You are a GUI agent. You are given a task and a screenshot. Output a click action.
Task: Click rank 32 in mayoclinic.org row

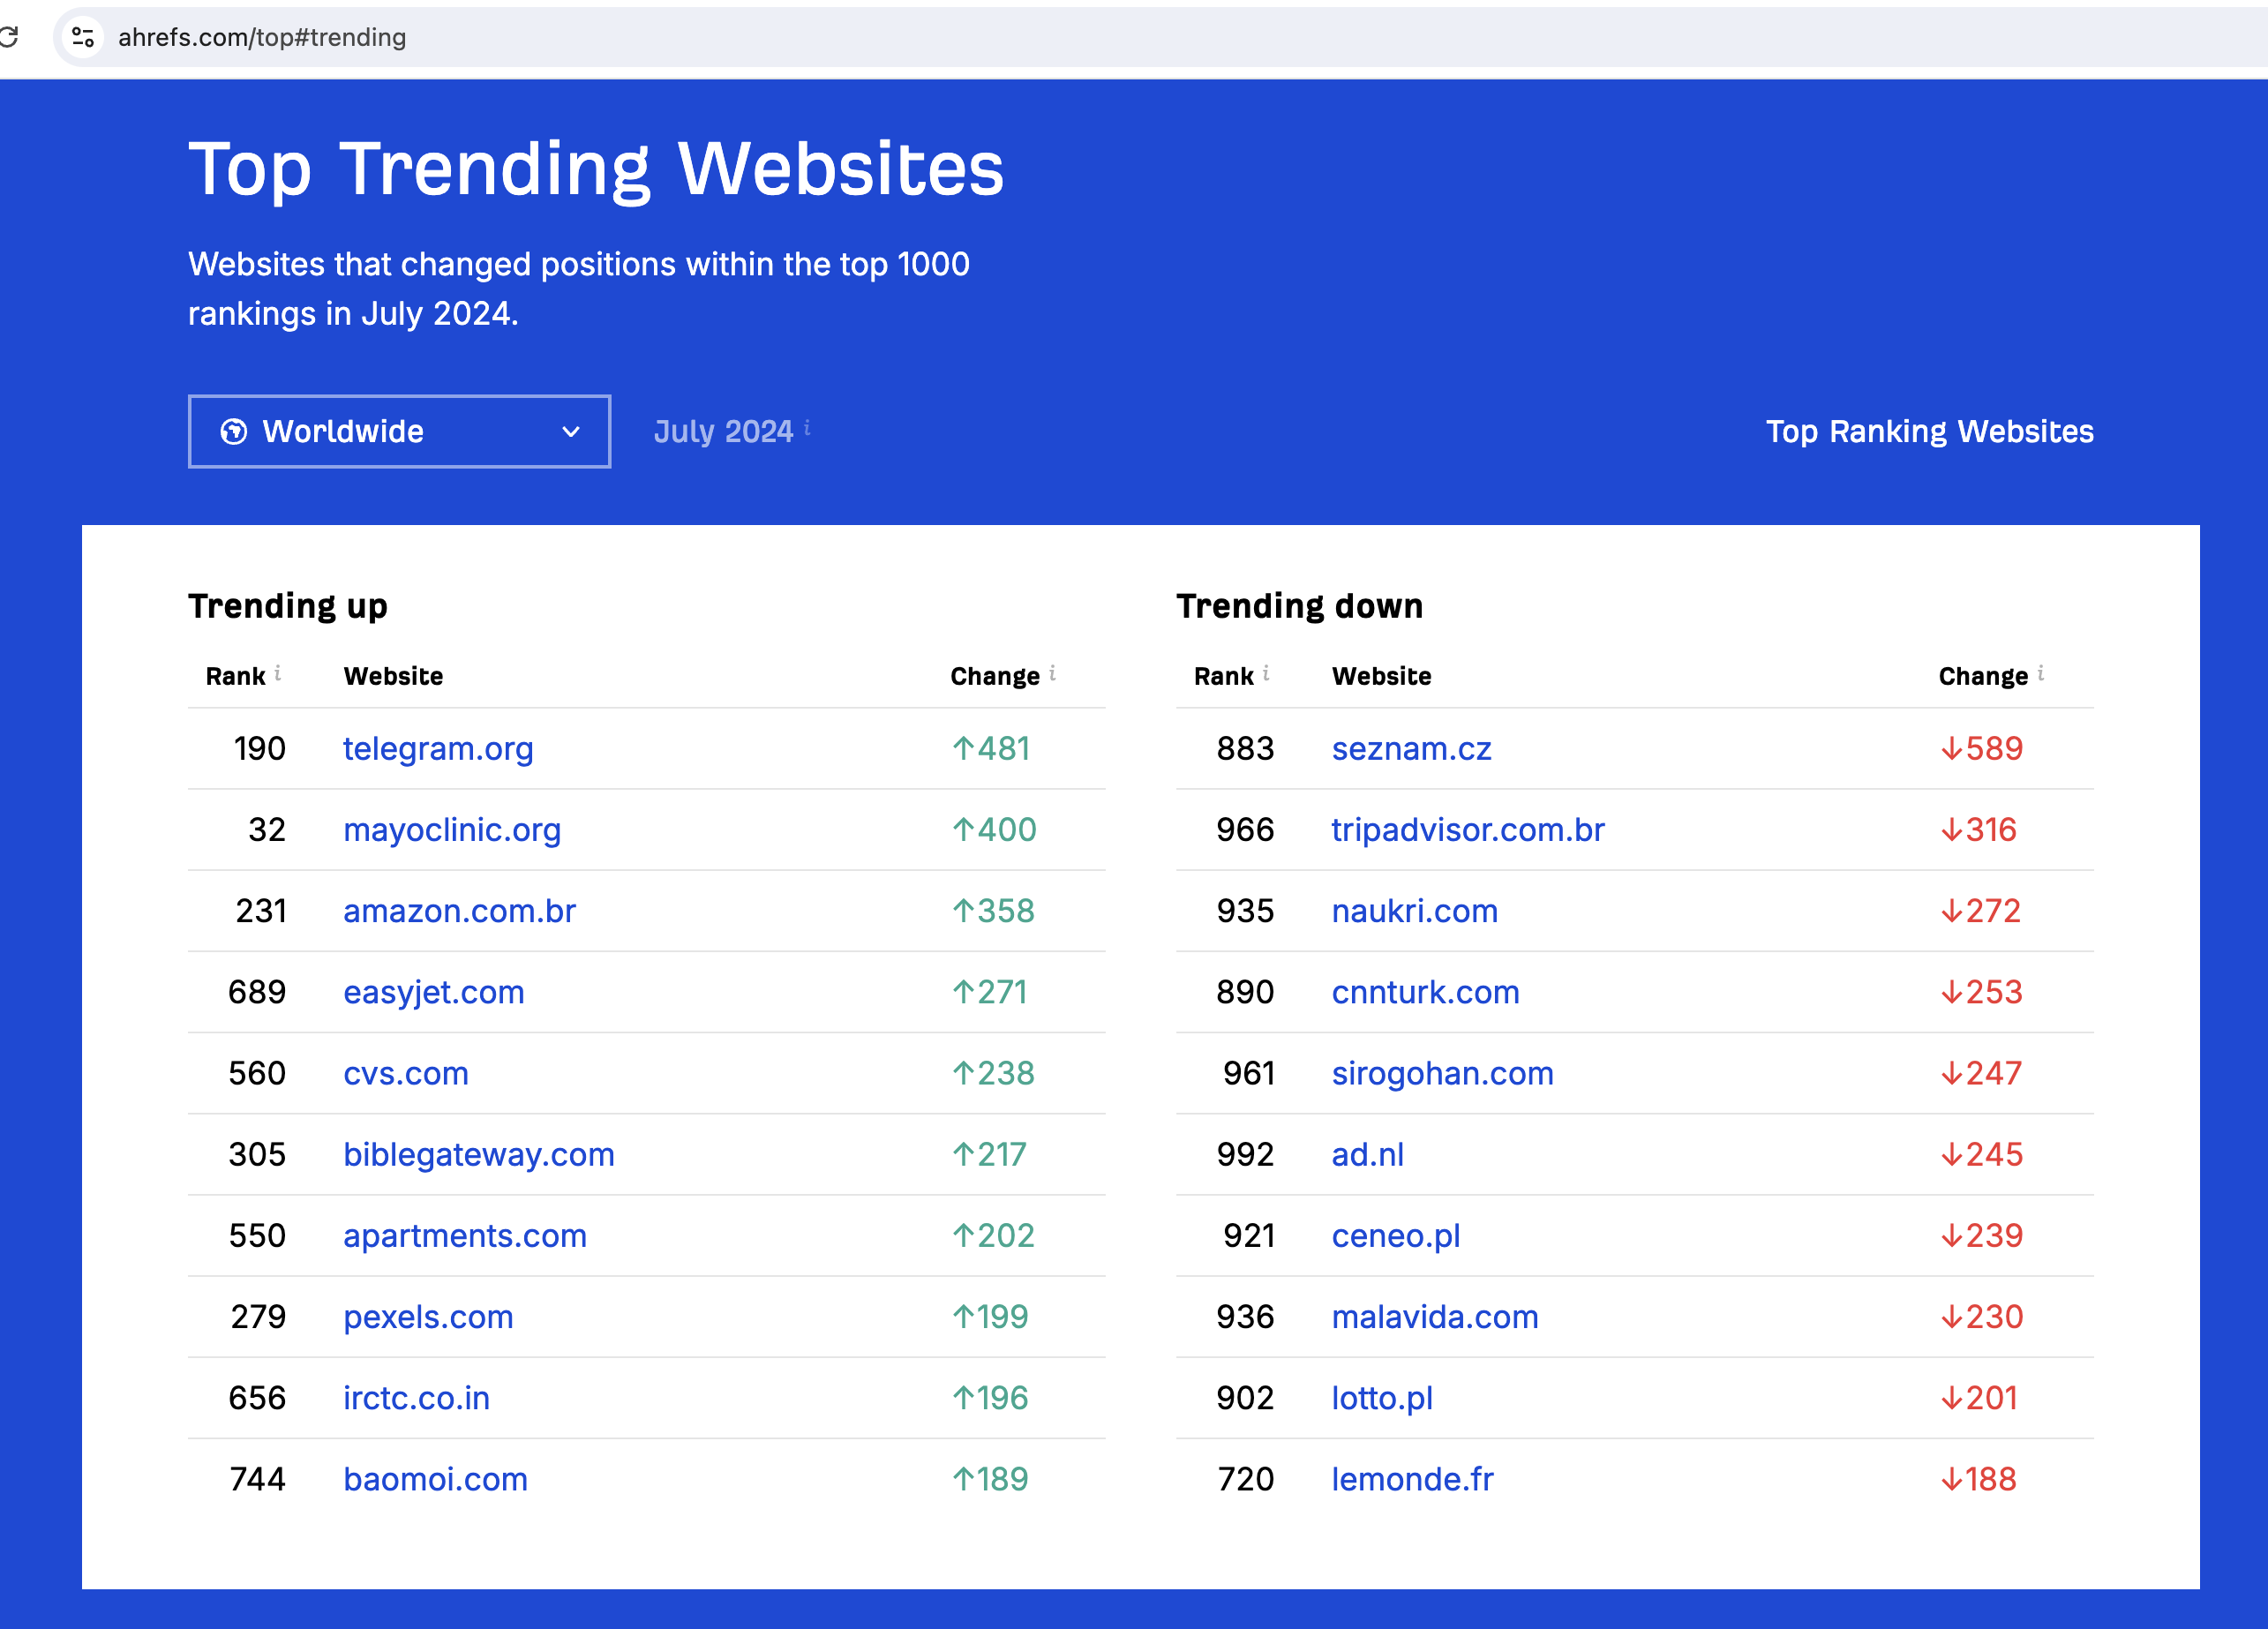(266, 829)
